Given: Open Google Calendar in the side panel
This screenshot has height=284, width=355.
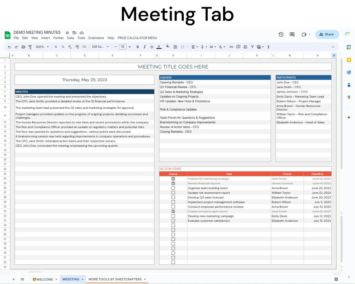Looking at the screenshot, I should pos(349,47).
